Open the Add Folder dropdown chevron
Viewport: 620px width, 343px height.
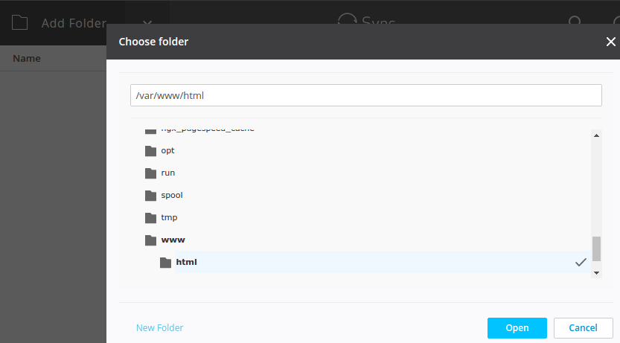tap(147, 23)
